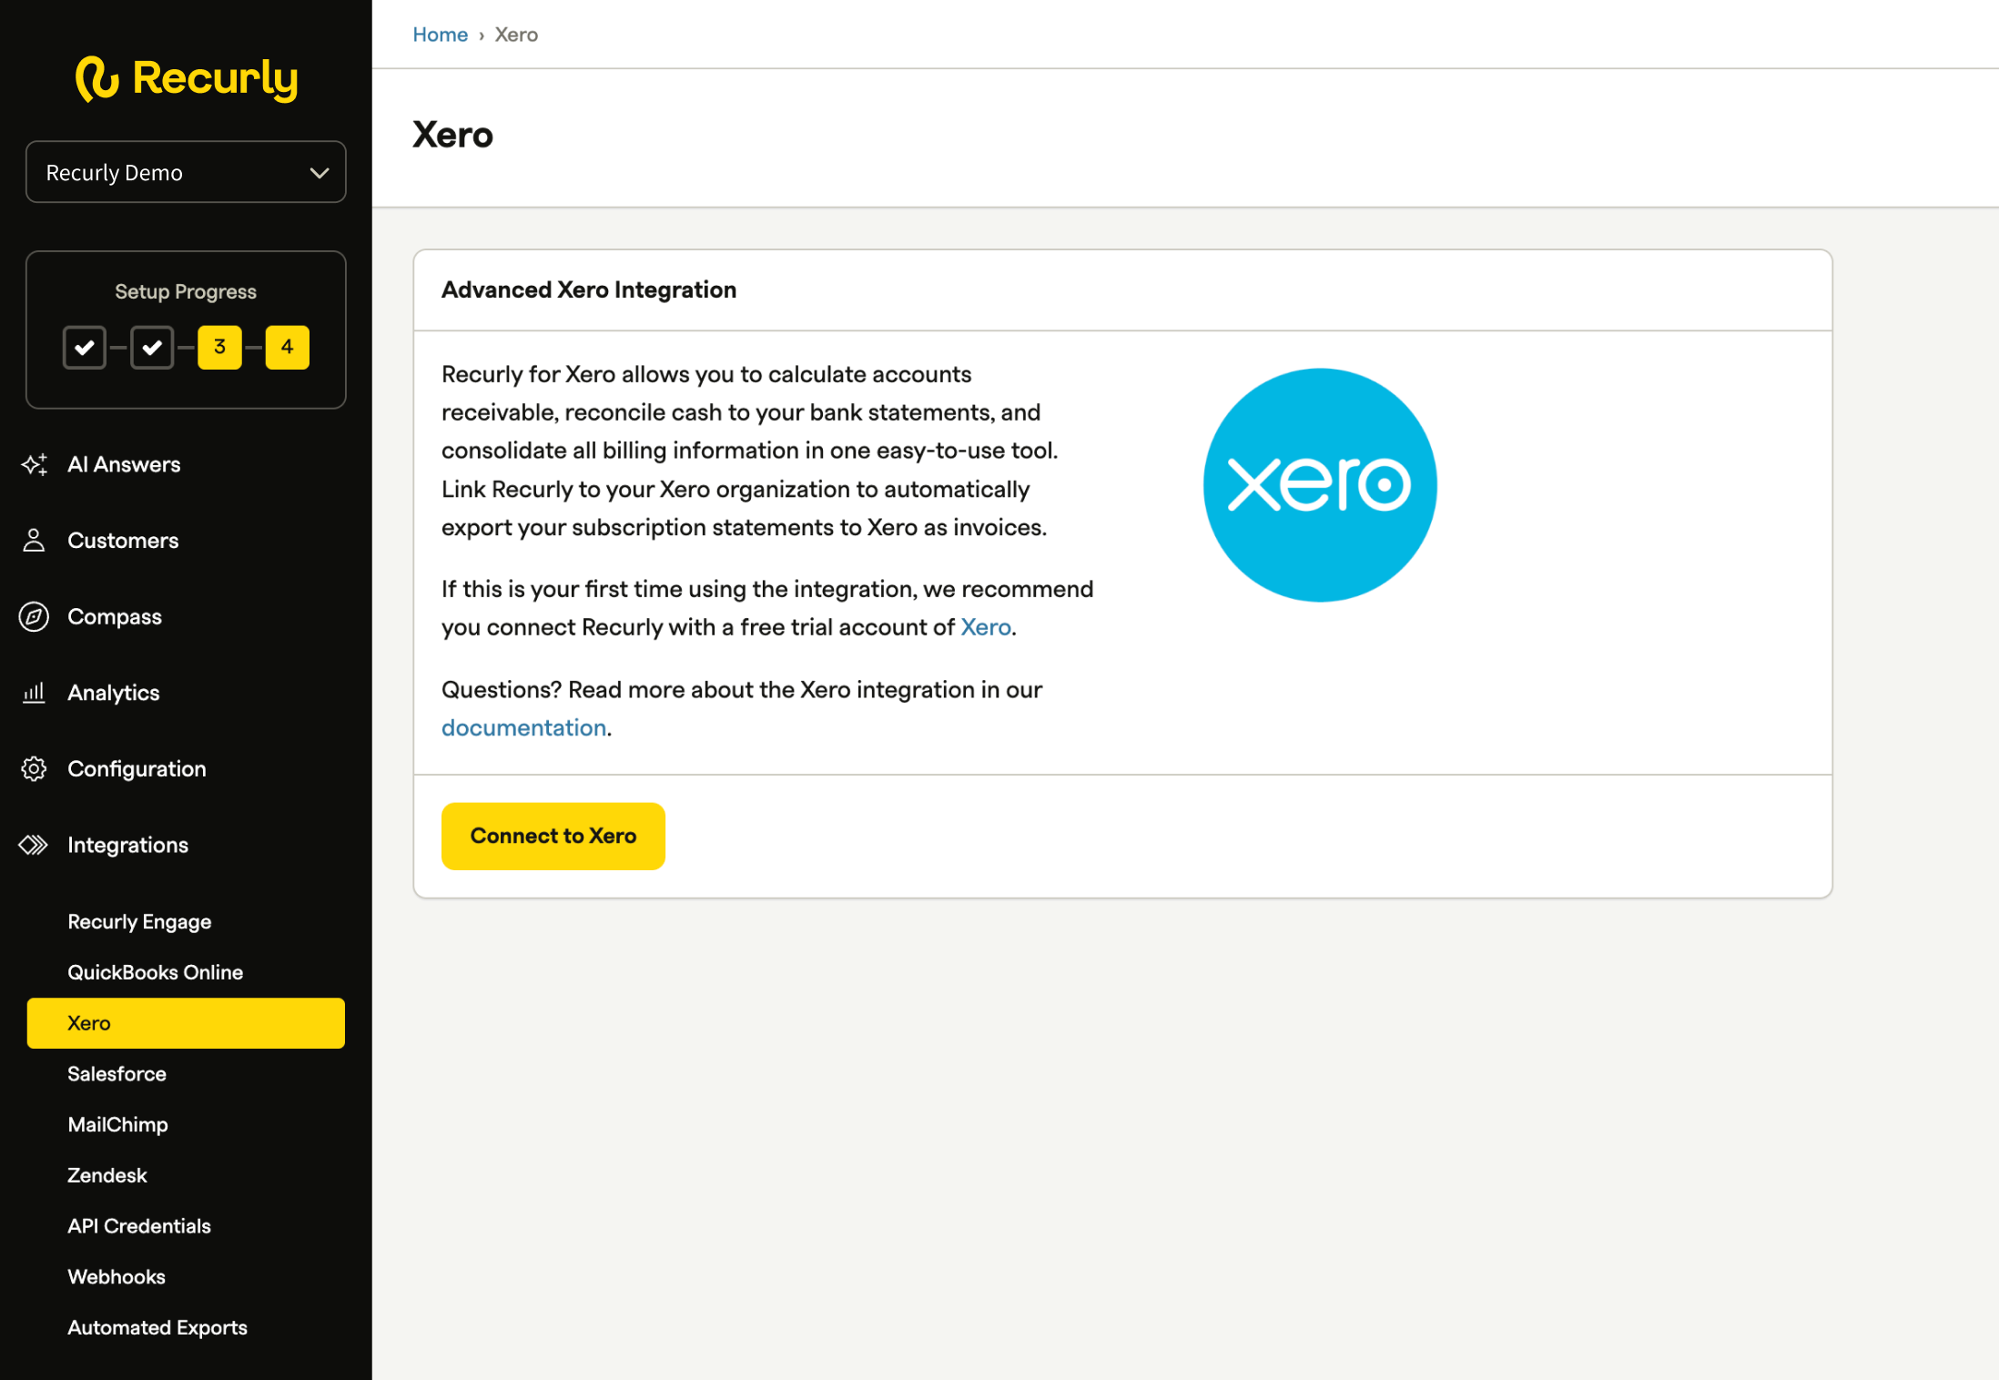This screenshot has width=1999, height=1380.
Task: Click the AI Answers sparkle icon
Action: 34,464
